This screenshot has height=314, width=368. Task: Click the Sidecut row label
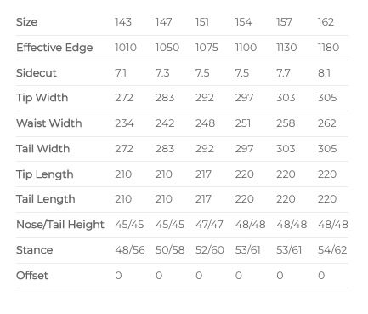click(x=37, y=73)
